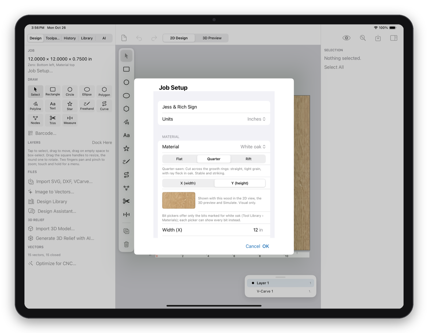Choose Text tool in the Draw panel
Screen dimensions: 428x333
tap(53, 106)
